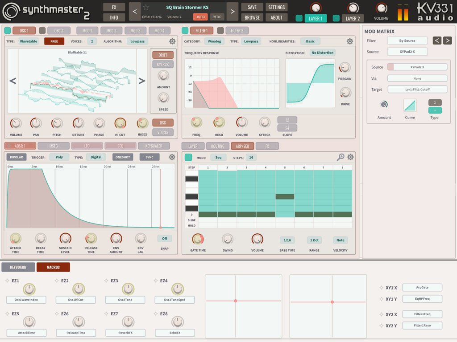Click the next wavetable arrow in OSC 1
This screenshot has width=457, height=342.
click(142, 81)
